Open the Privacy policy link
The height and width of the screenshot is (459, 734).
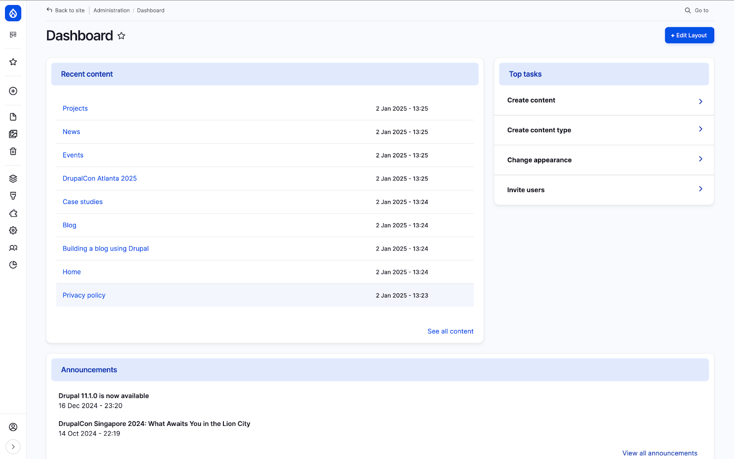84,296
